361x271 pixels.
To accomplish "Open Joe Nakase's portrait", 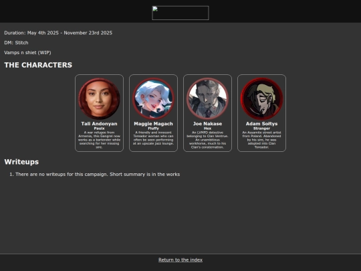I will click(207, 98).
